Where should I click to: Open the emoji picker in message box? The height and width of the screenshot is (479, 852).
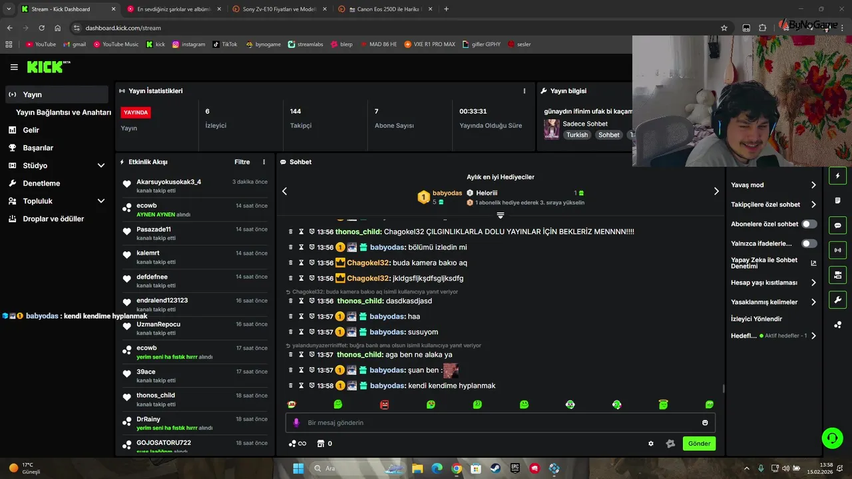coord(705,422)
